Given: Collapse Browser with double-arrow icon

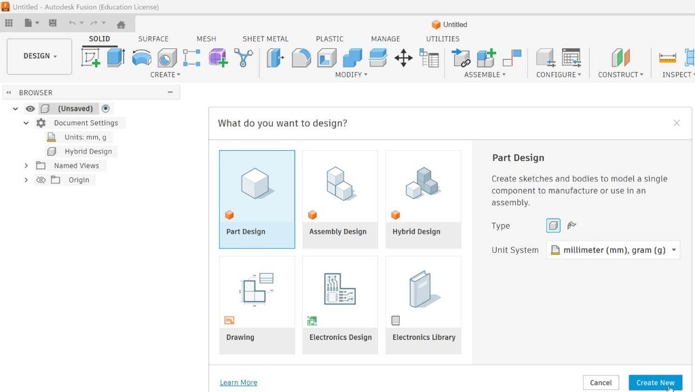Looking at the screenshot, I should pyautogui.click(x=8, y=92).
